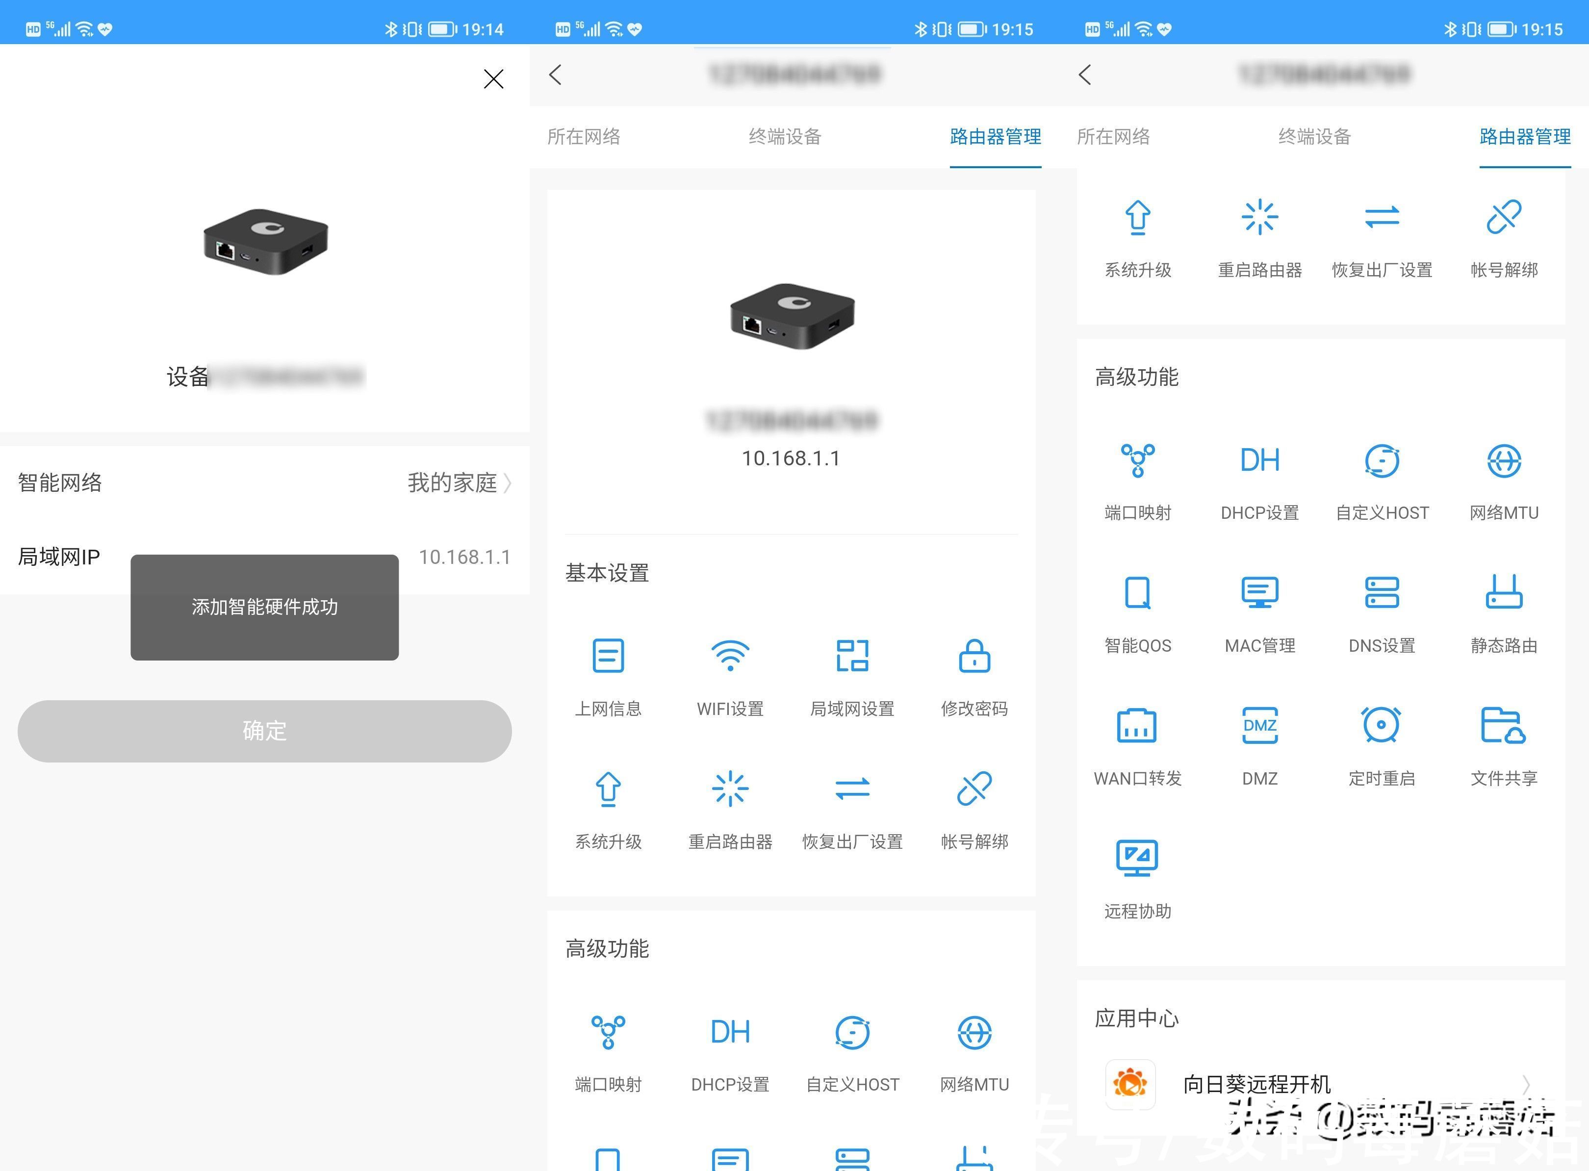Tap 恢复出厂设置 under the 基本设置 heading
This screenshot has height=1171, width=1589.
pos(852,810)
